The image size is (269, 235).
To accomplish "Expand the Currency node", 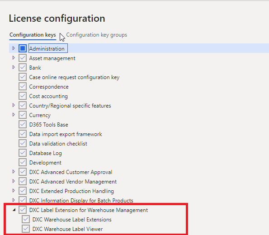I will tap(14, 115).
